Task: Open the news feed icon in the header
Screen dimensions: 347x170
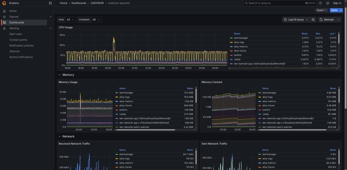Action: tap(328, 3)
